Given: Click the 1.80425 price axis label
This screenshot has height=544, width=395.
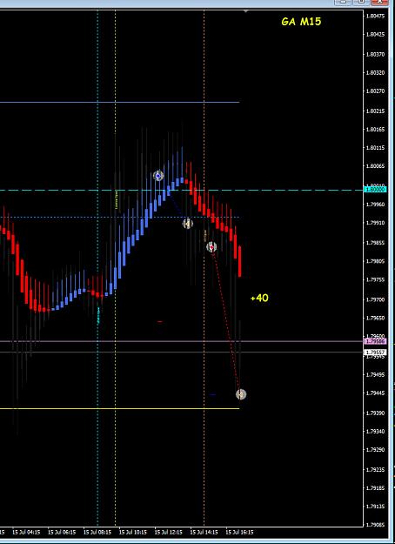Looking at the screenshot, I should coord(375,34).
